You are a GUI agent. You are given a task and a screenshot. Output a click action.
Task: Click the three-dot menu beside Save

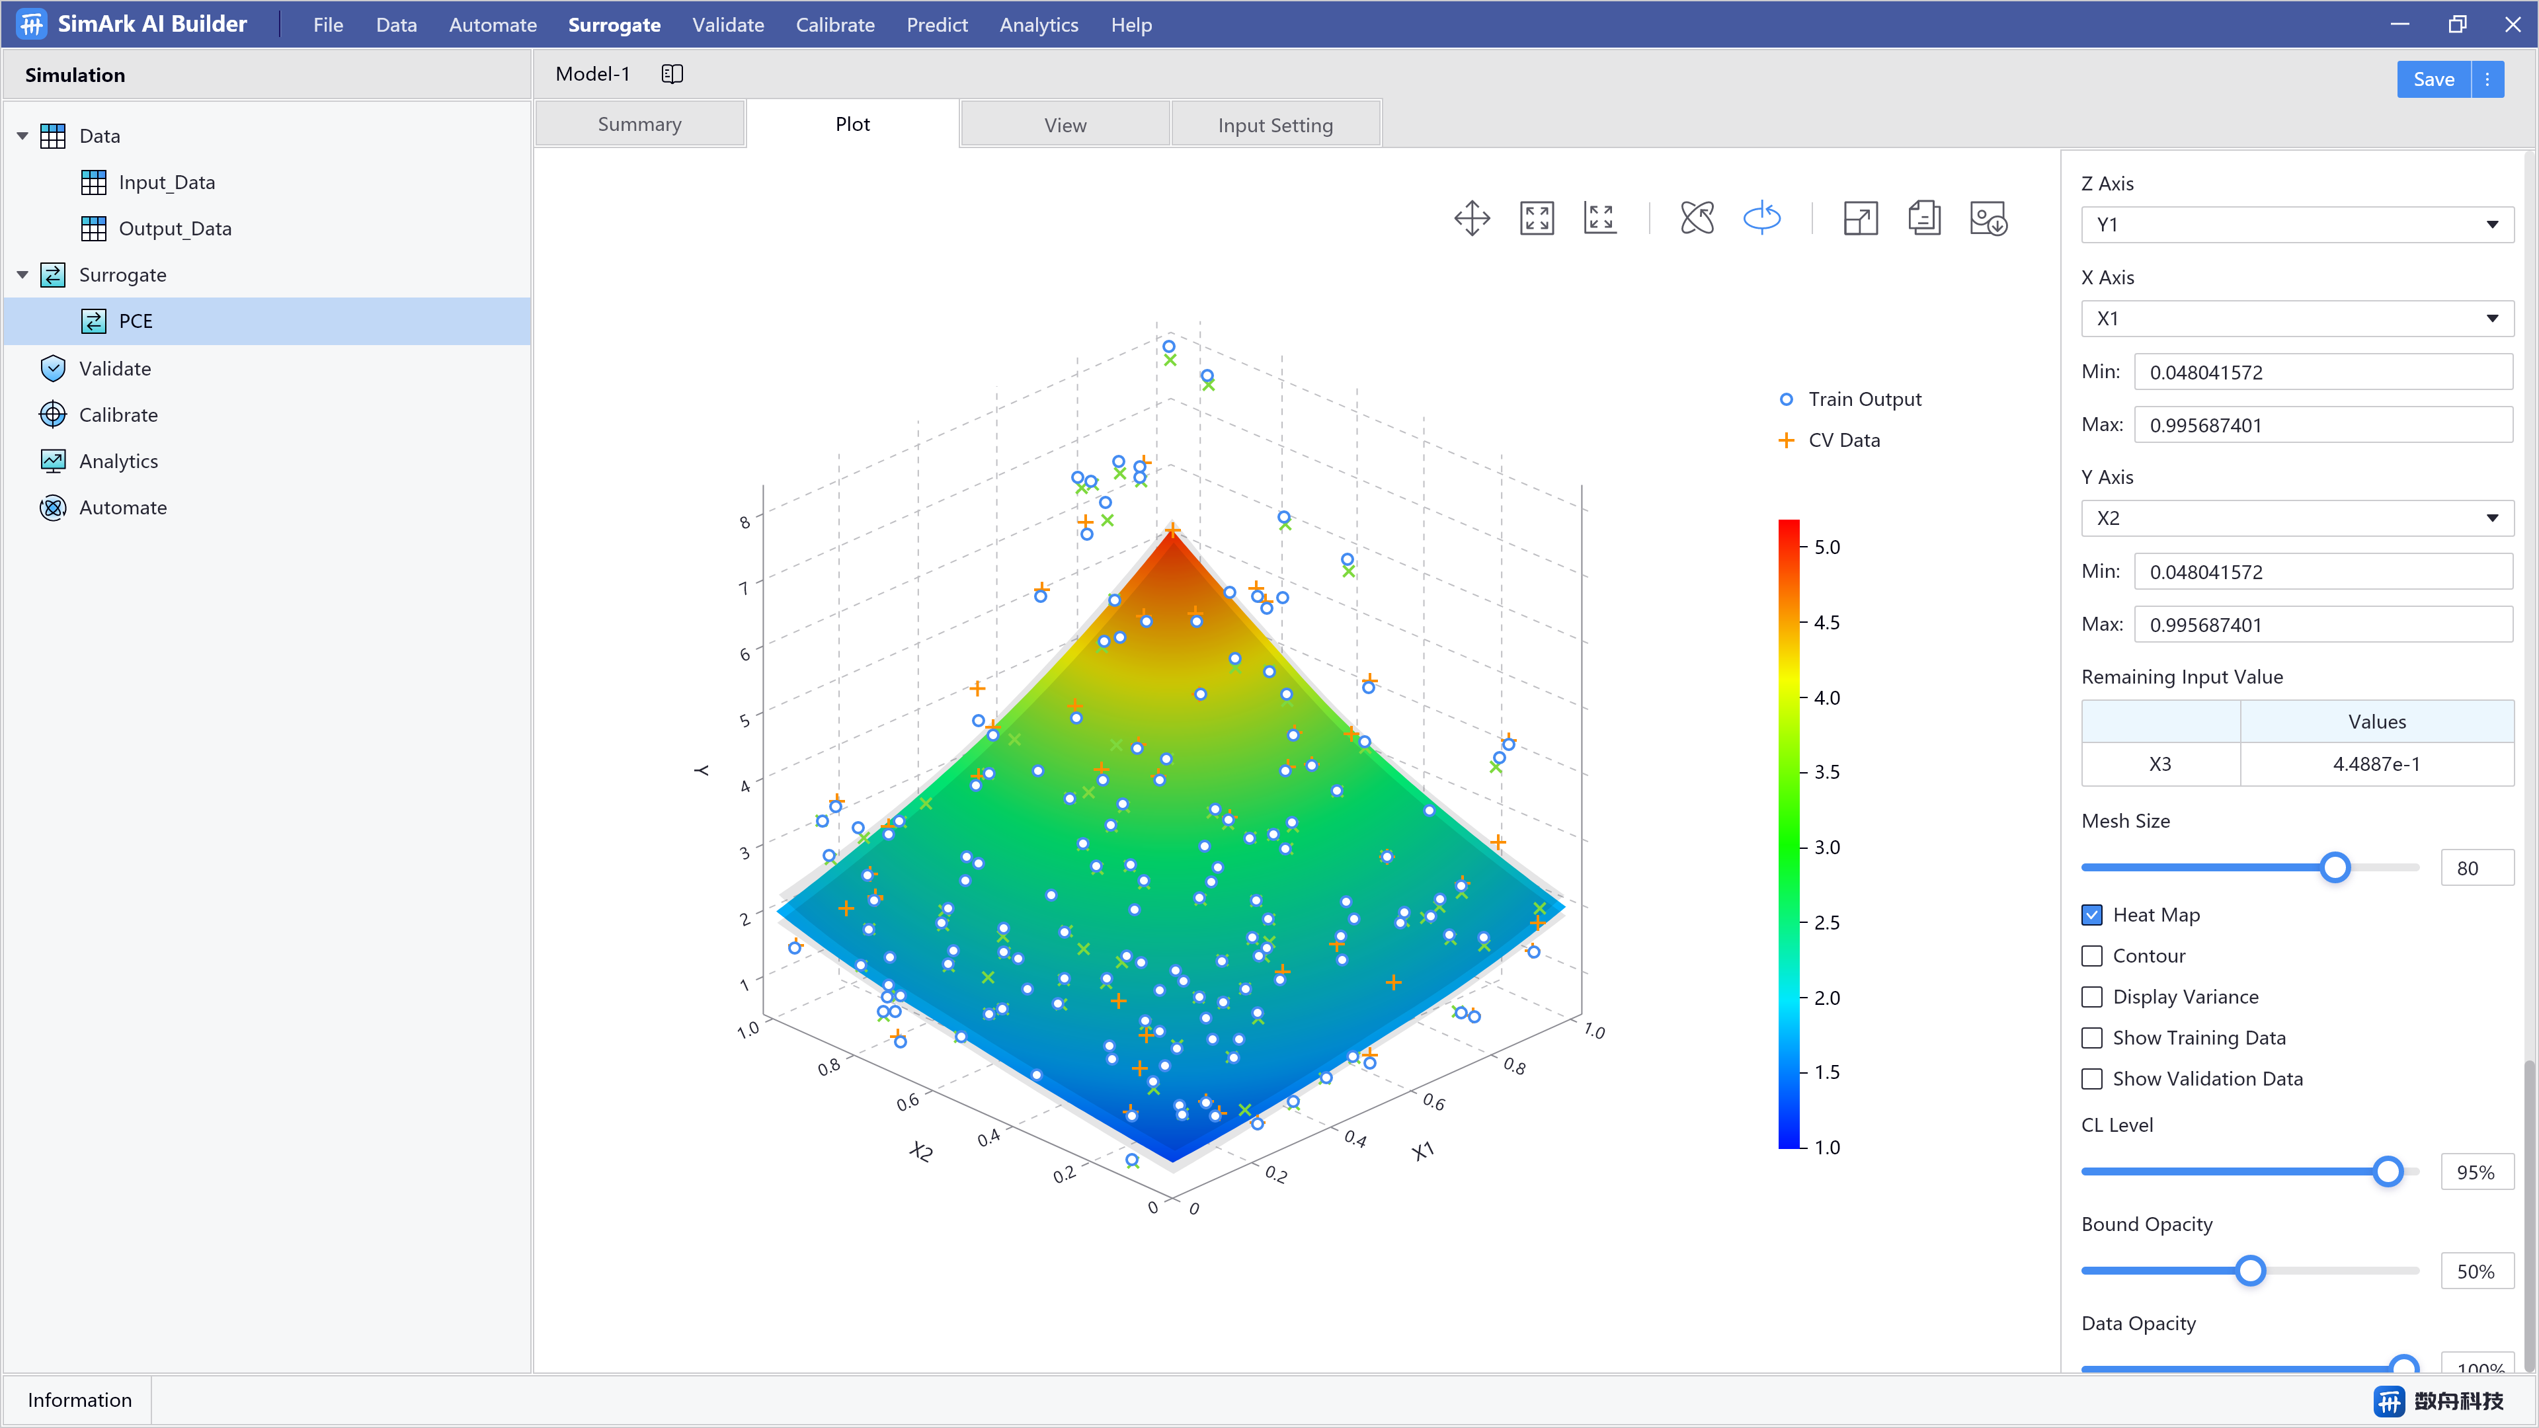[x=2487, y=80]
